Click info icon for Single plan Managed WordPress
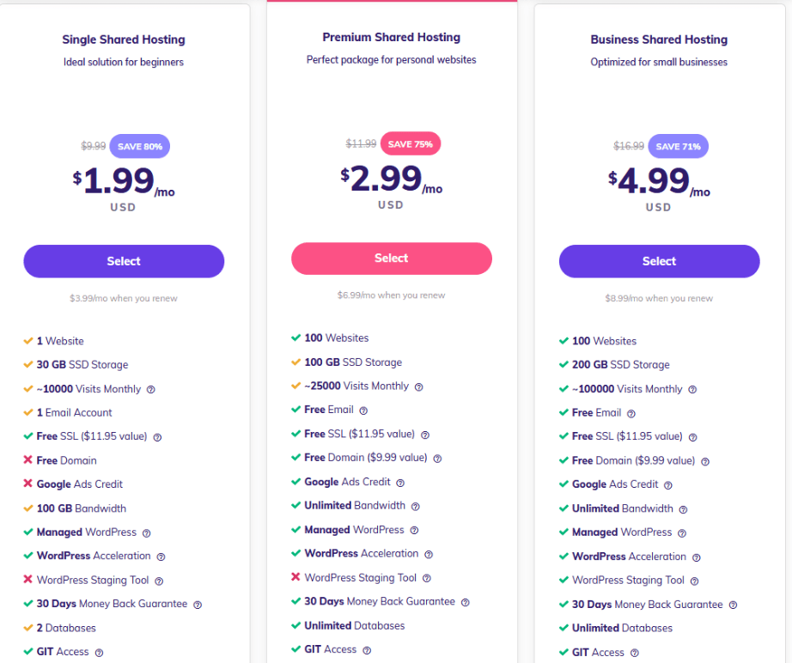This screenshot has width=792, height=663. pyautogui.click(x=147, y=533)
